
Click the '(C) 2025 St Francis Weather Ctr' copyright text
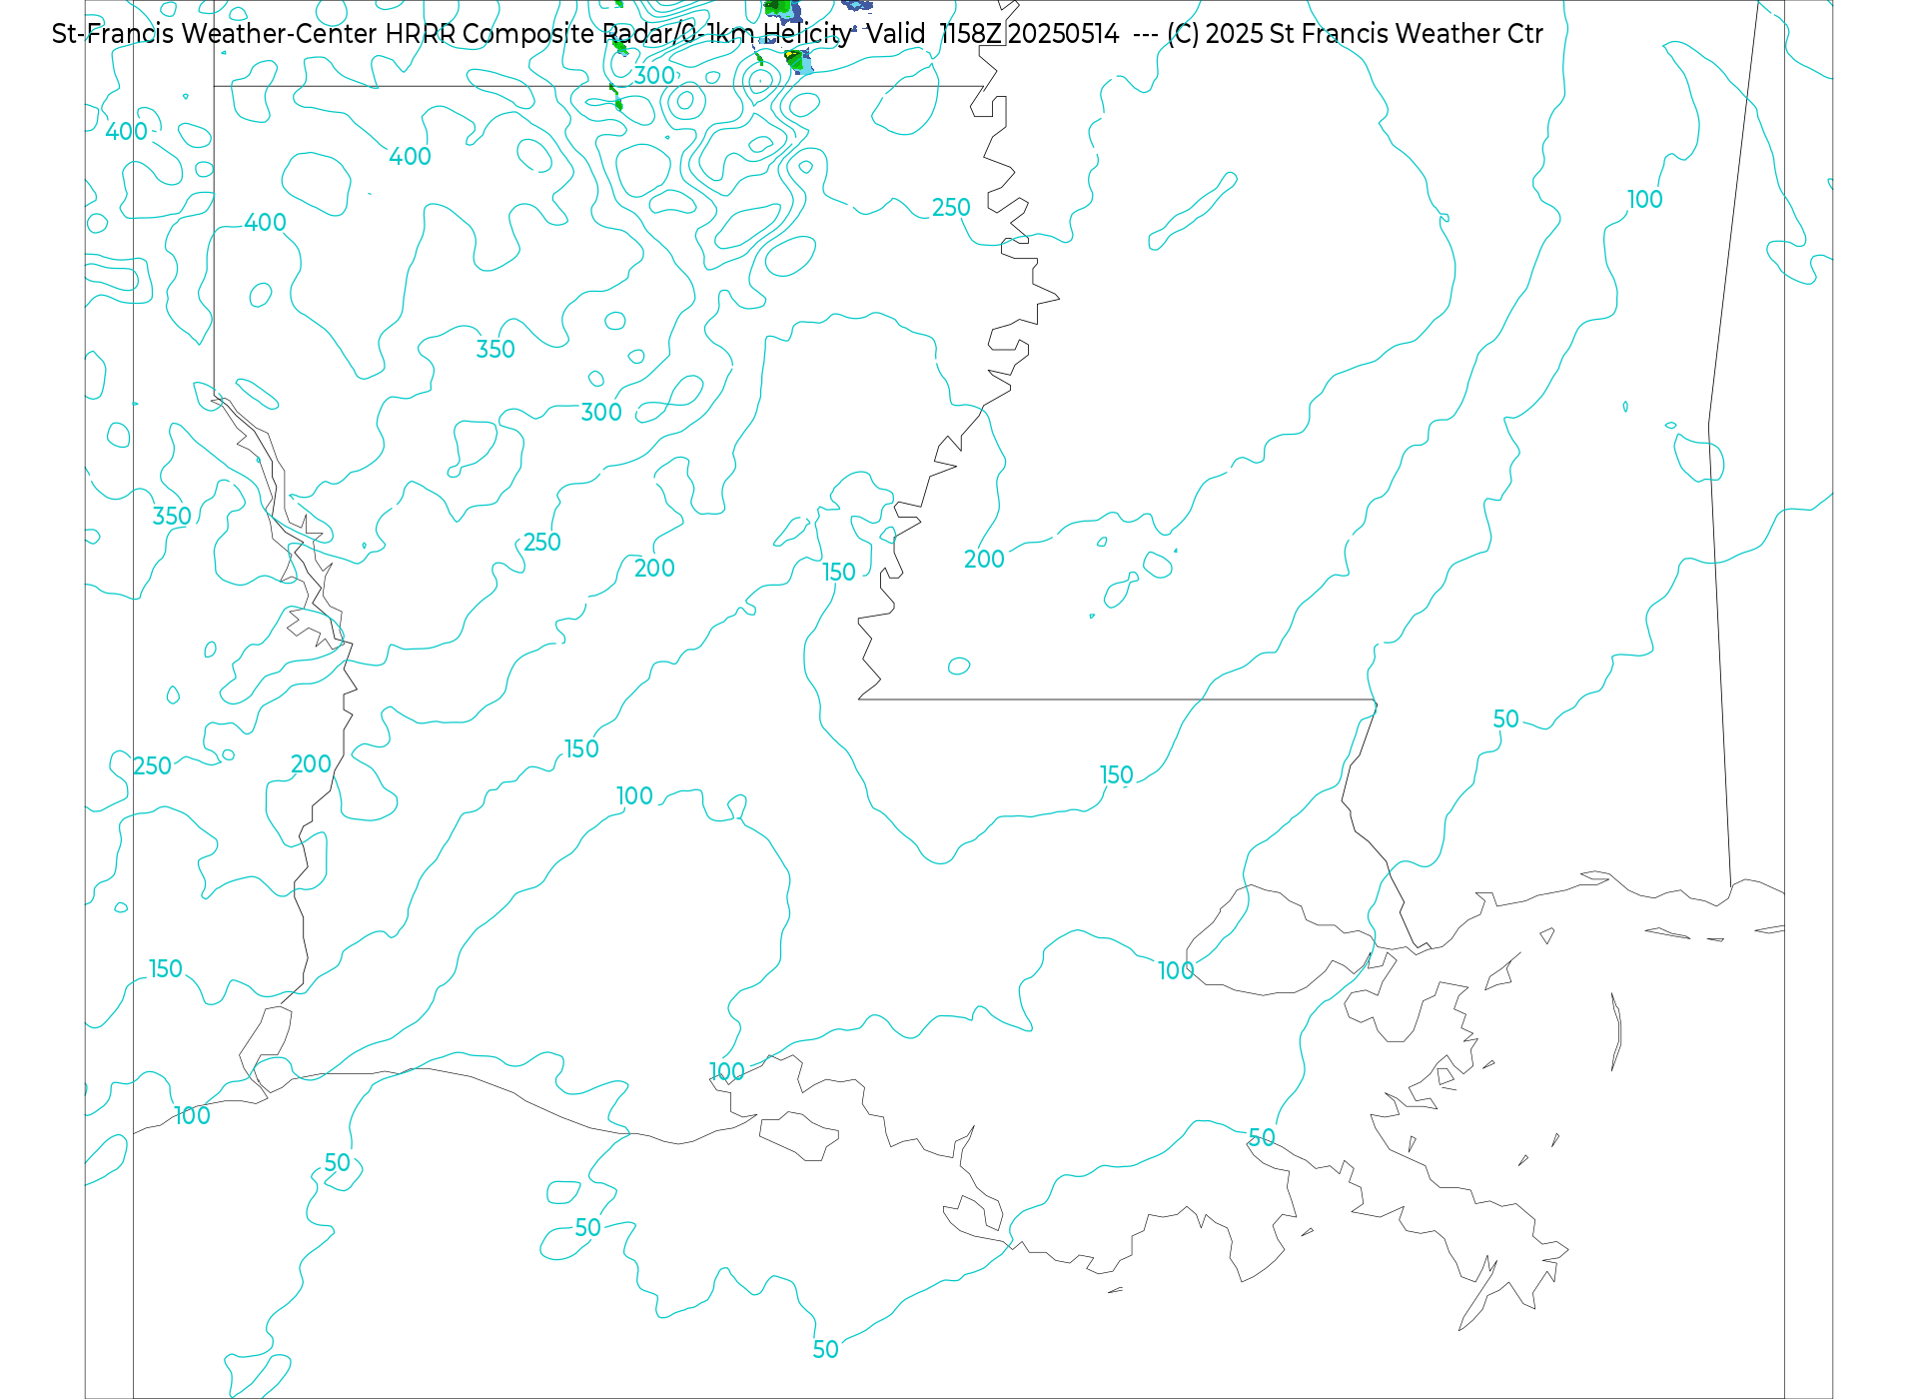point(1355,34)
